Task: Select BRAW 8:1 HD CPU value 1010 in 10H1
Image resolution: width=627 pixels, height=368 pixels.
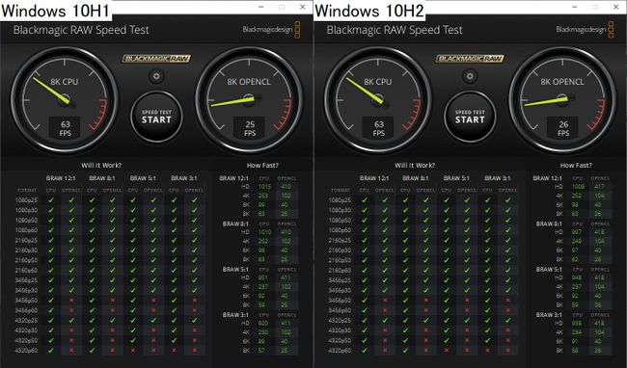Action: pos(264,232)
